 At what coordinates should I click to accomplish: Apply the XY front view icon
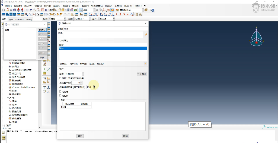click(90, 14)
